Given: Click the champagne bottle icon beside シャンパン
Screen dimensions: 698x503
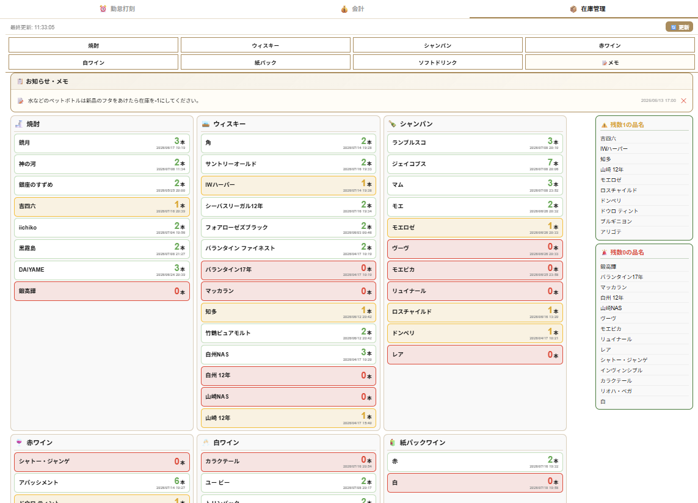Looking at the screenshot, I should pyautogui.click(x=392, y=124).
